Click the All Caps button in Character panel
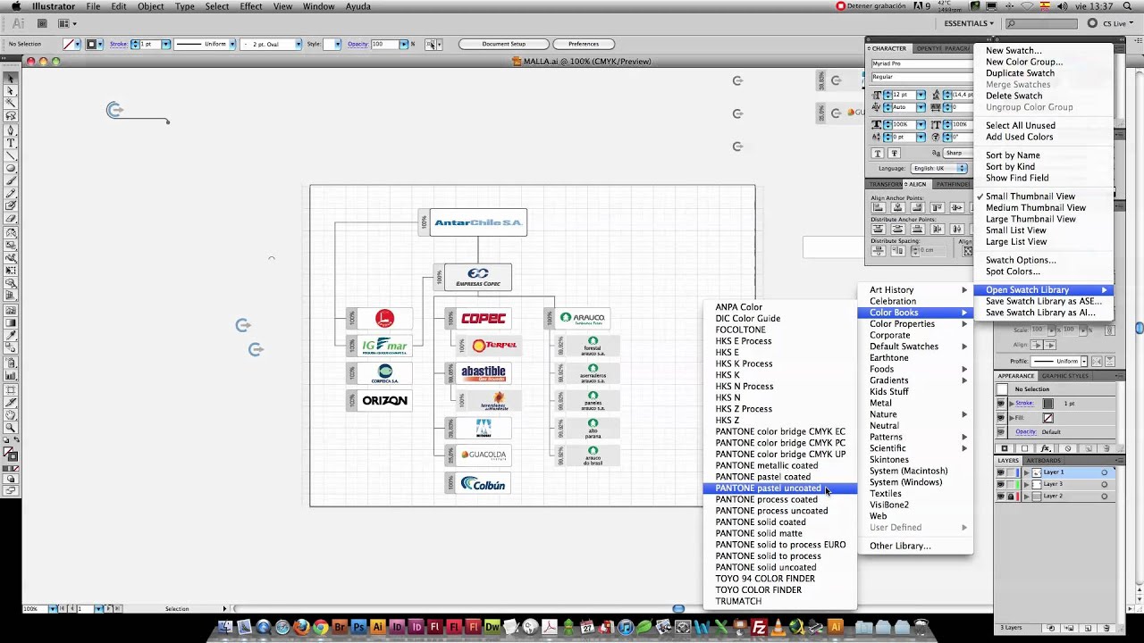 [878, 153]
